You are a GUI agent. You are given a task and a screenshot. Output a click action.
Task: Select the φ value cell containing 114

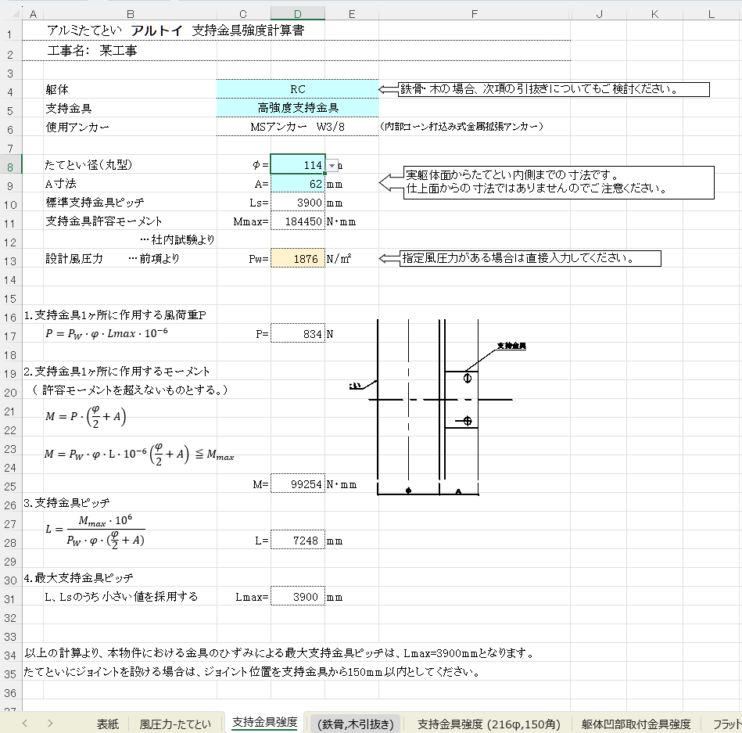pos(298,164)
